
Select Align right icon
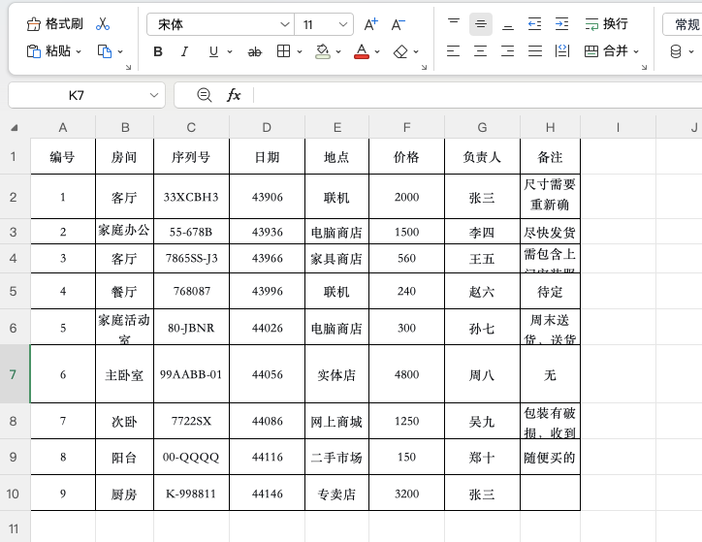508,51
